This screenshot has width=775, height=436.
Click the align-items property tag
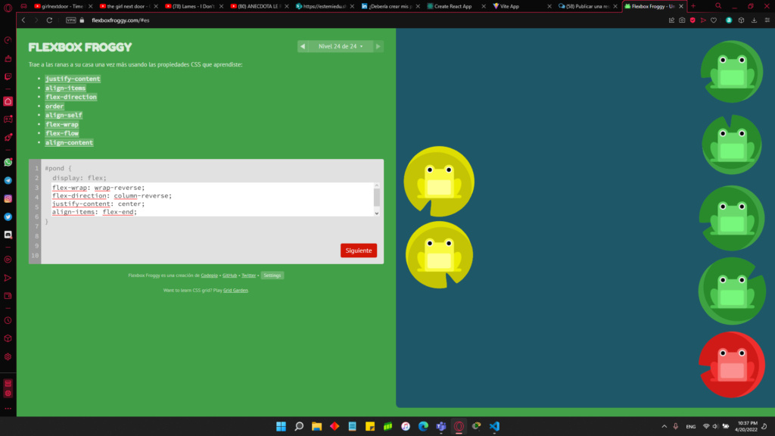[65, 88]
